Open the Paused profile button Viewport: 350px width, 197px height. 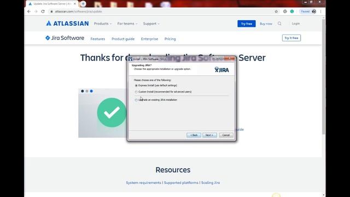point(308,11)
